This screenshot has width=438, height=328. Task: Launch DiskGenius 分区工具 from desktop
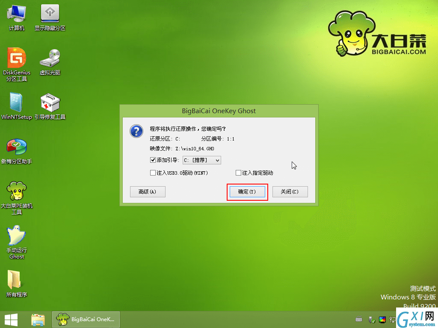pos(17,65)
